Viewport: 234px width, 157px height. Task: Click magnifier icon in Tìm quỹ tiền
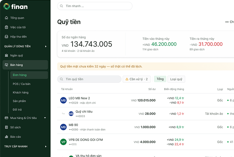point(61,79)
